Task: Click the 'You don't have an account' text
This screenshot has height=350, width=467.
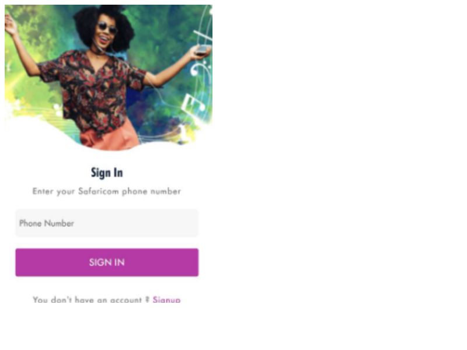Action: point(87,300)
